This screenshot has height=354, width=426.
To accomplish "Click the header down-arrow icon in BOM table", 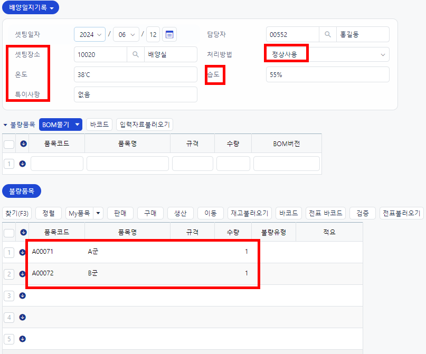I will [x=23, y=143].
